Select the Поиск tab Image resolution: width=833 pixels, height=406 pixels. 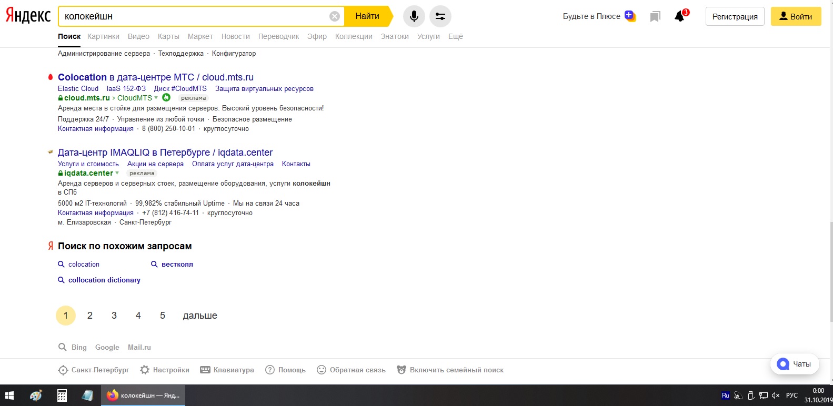click(x=69, y=36)
